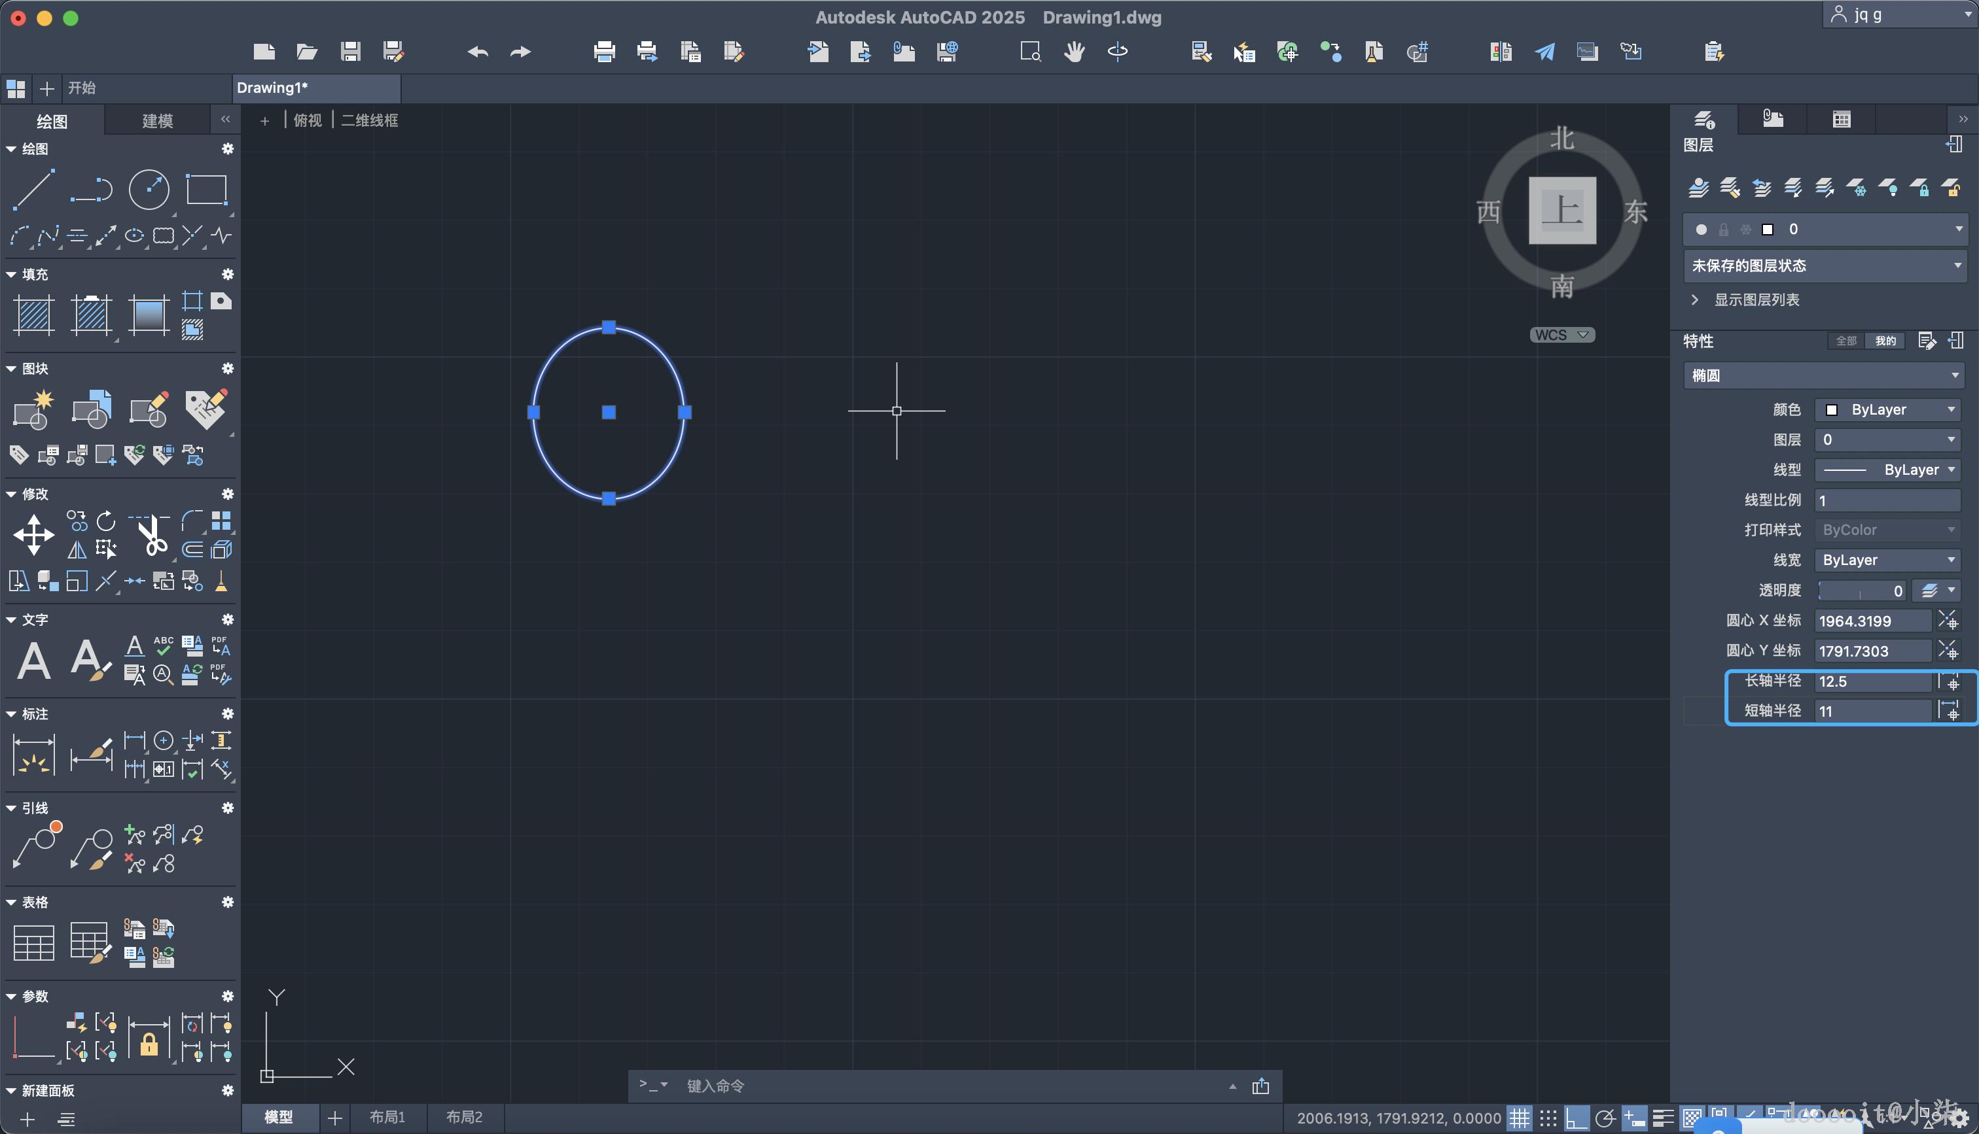Screen dimensions: 1979x1134
Task: Select the Rectangle drawing tool
Action: pyautogui.click(x=205, y=189)
